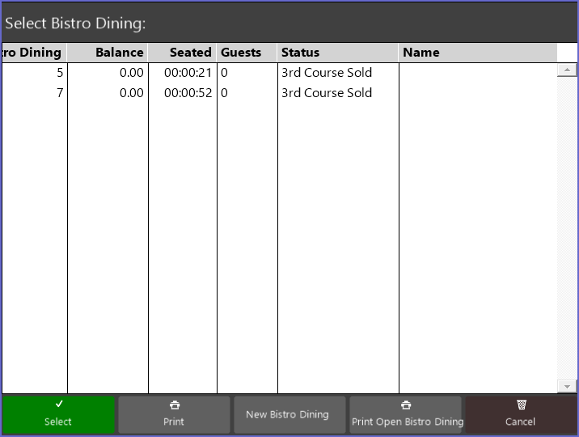
Task: Click the Print Open Bistro Dining printer button
Action: click(406, 414)
